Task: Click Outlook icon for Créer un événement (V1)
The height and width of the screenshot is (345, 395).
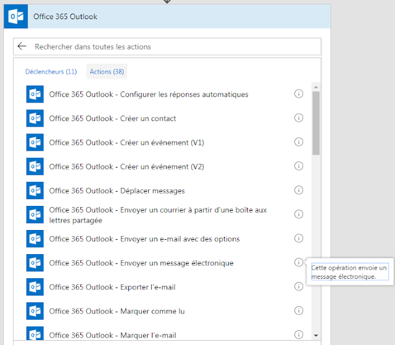Action: [35, 142]
